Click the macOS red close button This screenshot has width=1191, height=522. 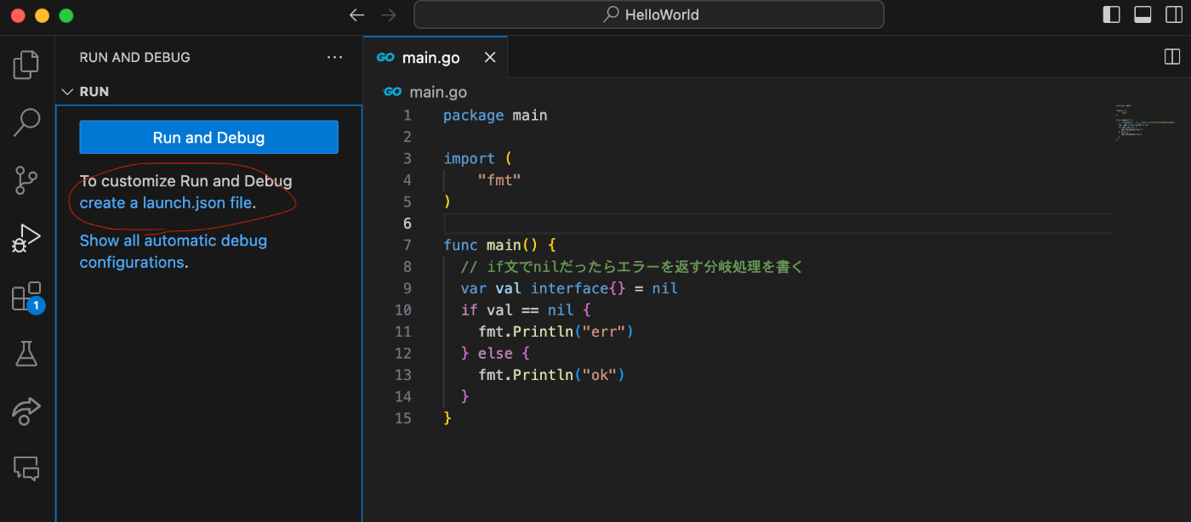click(18, 15)
